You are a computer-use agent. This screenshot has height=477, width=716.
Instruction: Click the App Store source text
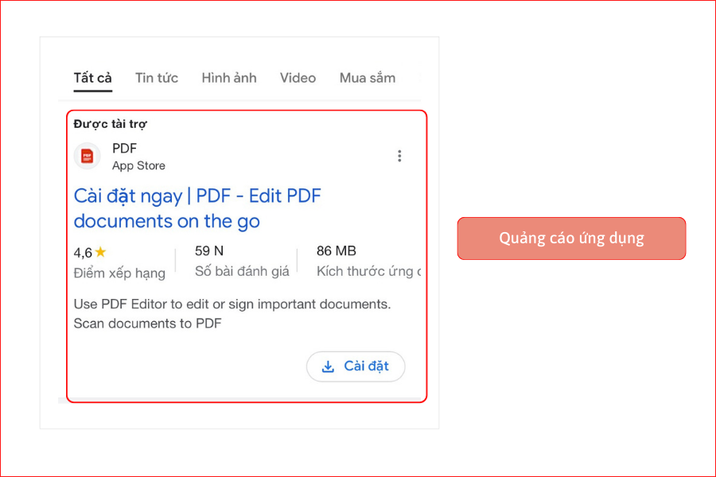click(138, 165)
